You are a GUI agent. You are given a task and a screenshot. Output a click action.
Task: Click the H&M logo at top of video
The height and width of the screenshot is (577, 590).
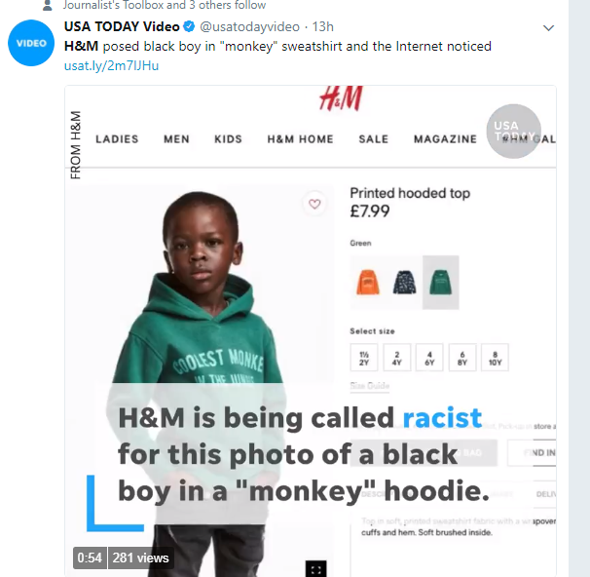[340, 98]
